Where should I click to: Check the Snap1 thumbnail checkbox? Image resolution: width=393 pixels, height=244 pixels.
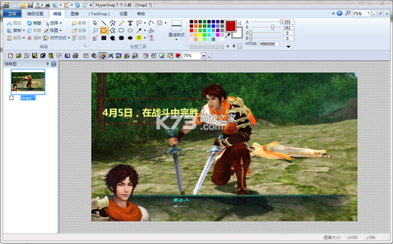point(11,98)
